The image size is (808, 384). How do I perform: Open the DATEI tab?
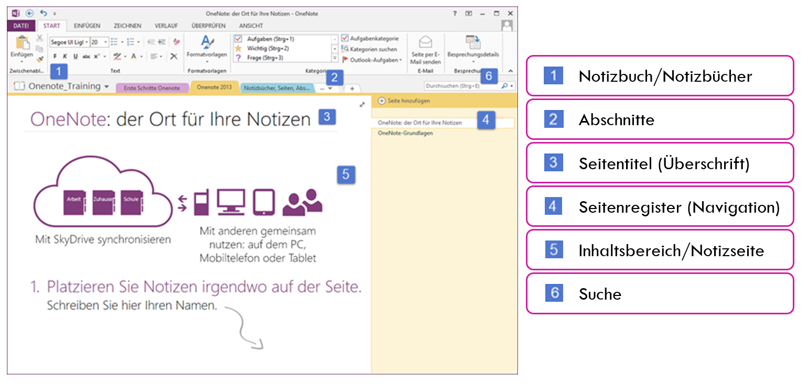coord(21,25)
